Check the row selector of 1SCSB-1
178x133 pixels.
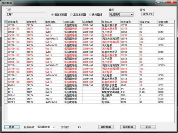[x=6, y=32]
